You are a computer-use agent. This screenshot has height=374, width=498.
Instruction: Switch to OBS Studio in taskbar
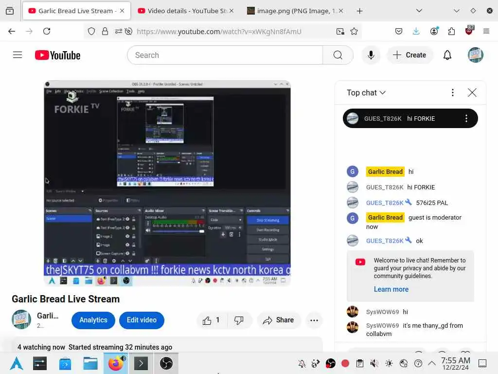click(x=166, y=363)
